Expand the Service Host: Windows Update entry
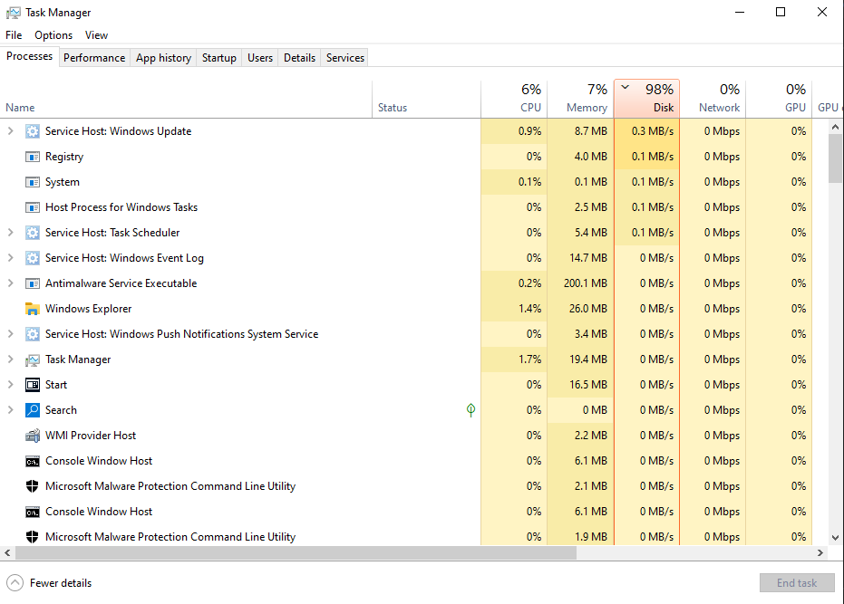Image resolution: width=844 pixels, height=604 pixels. 9,130
